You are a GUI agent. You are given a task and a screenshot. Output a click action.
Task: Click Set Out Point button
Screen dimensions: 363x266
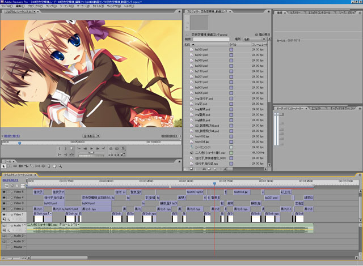click(66, 148)
